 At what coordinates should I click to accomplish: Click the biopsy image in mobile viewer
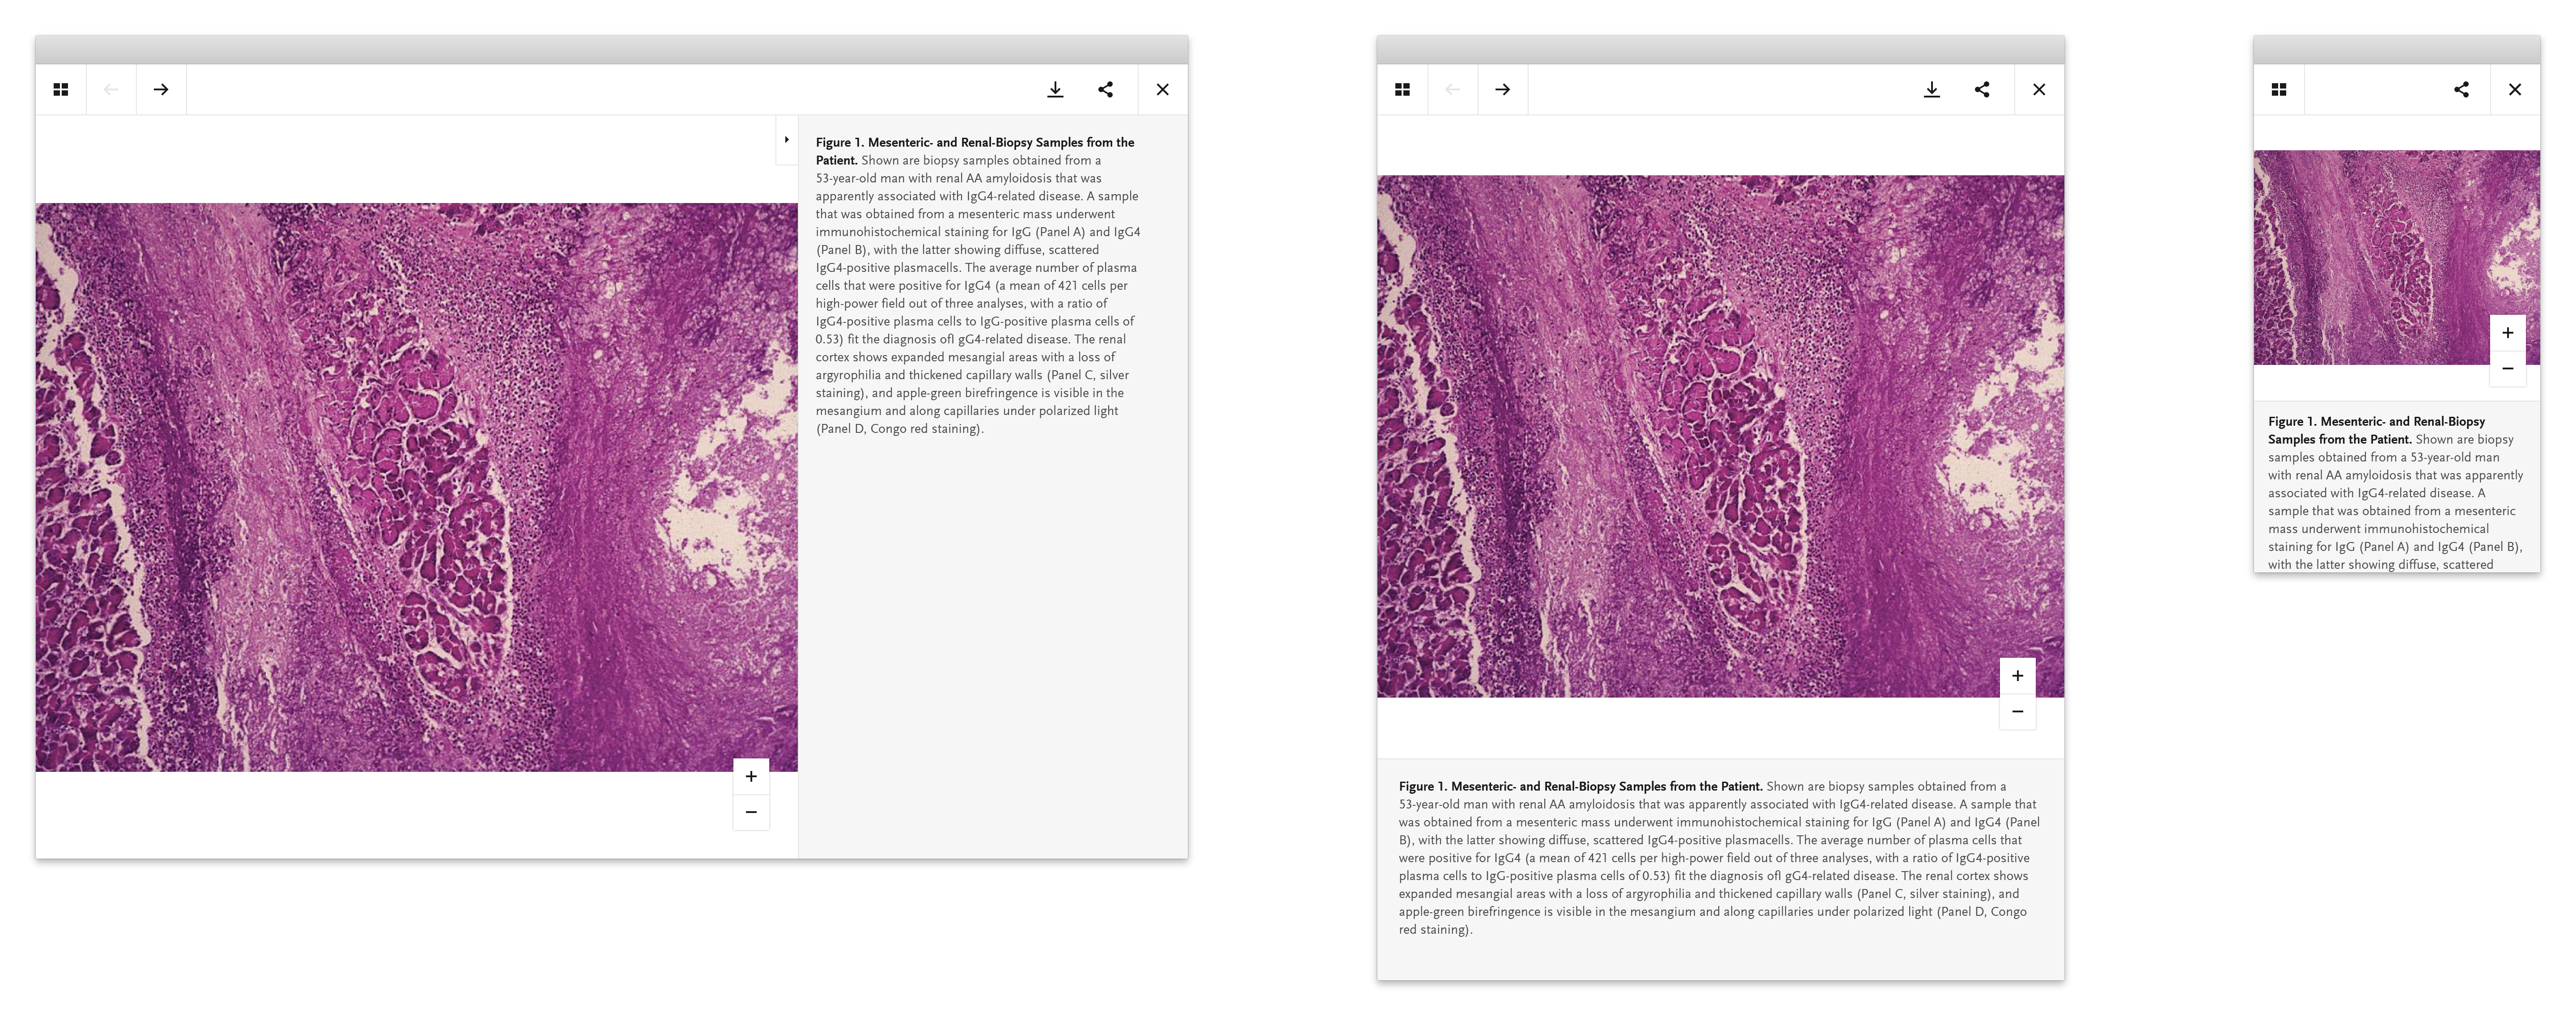pos(2397,258)
